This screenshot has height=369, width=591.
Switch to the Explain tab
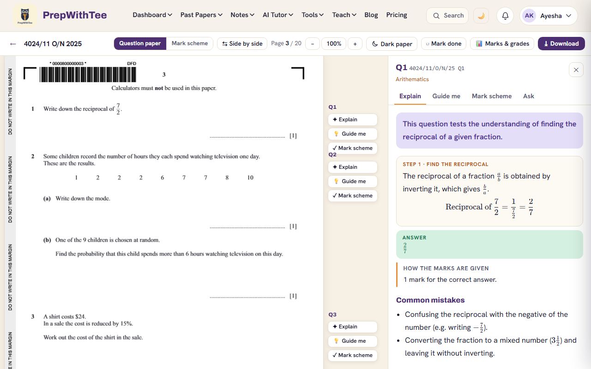[410, 96]
